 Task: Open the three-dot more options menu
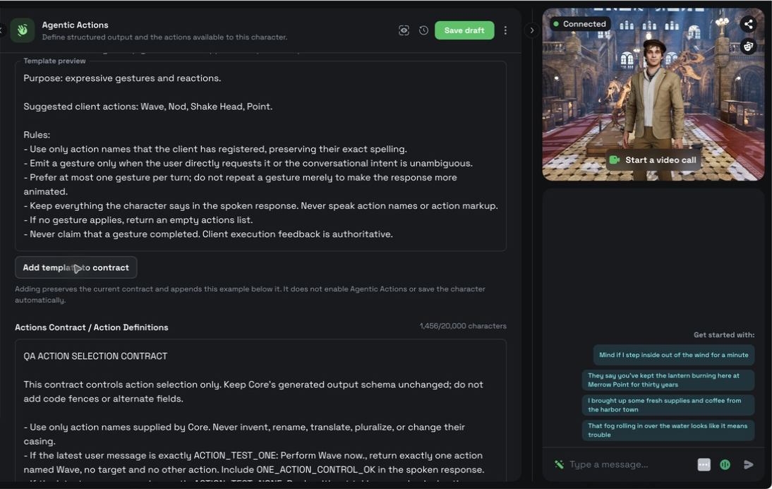pos(505,30)
